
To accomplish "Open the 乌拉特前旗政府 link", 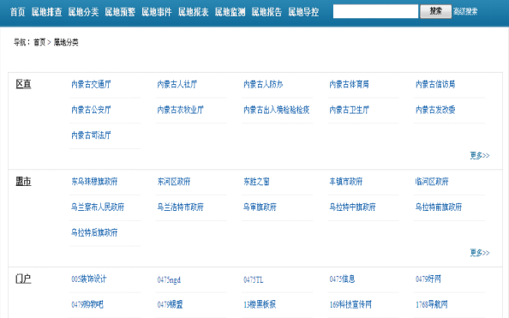I will tap(439, 207).
